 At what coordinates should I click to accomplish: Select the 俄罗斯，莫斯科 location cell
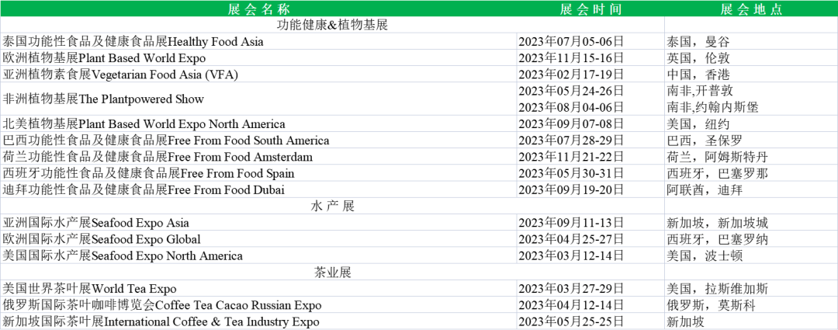click(751, 306)
